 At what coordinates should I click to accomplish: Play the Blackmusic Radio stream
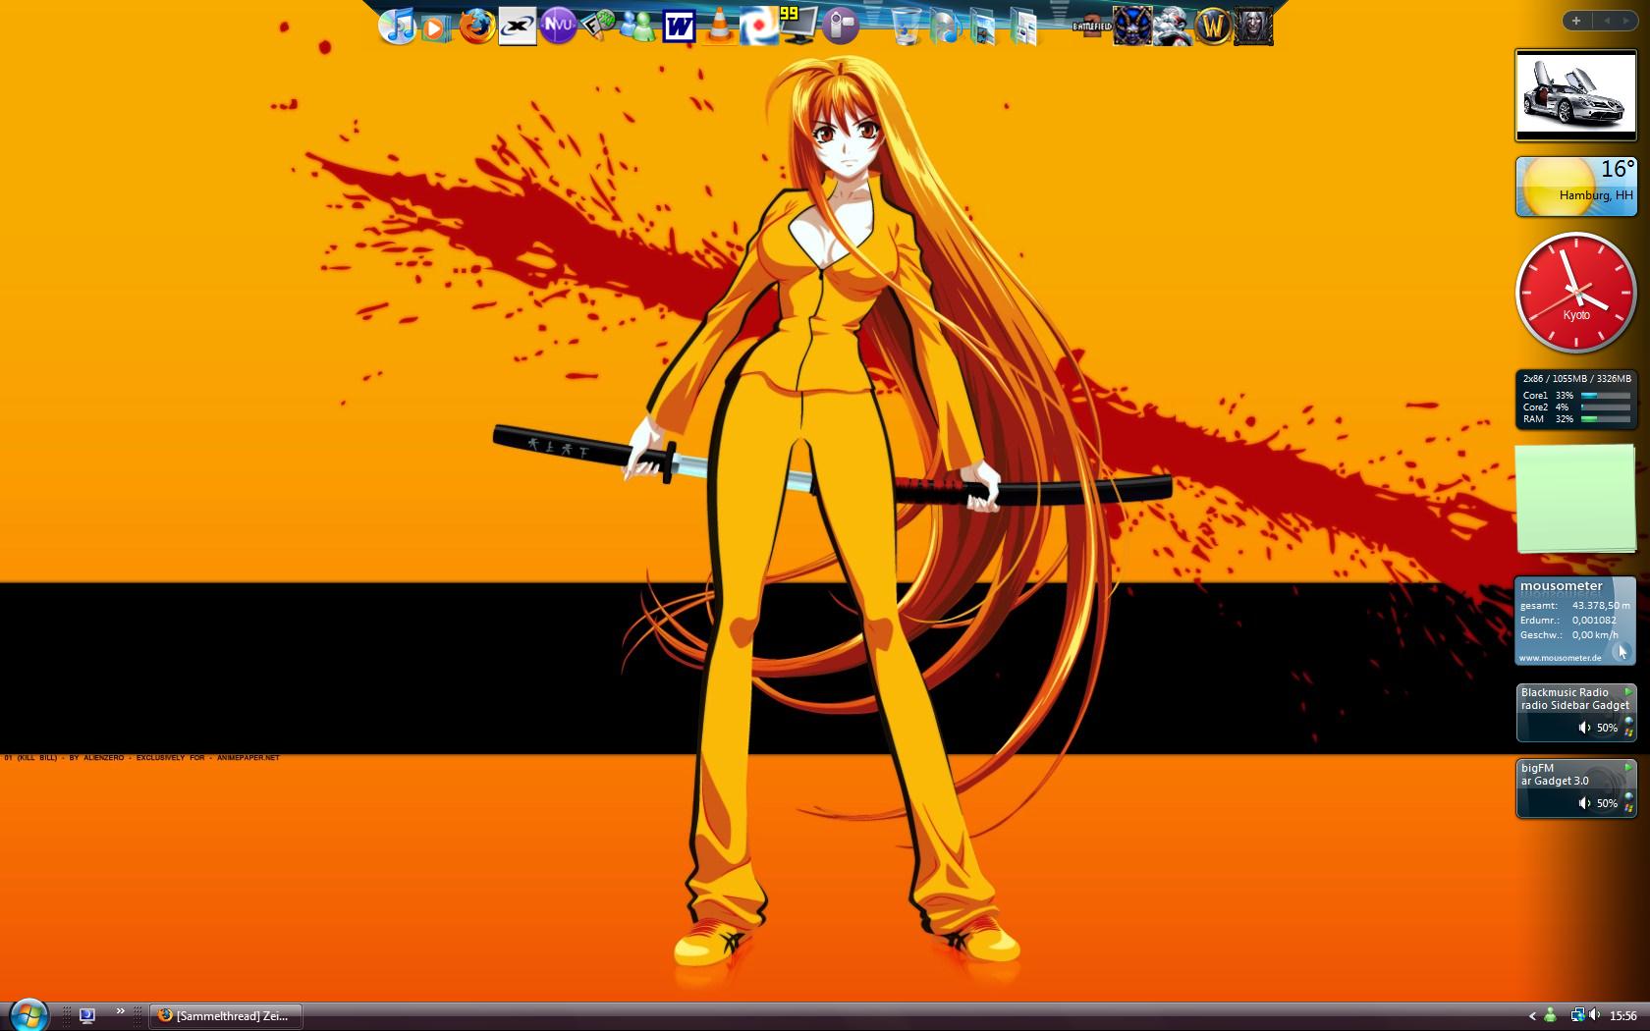(1627, 691)
